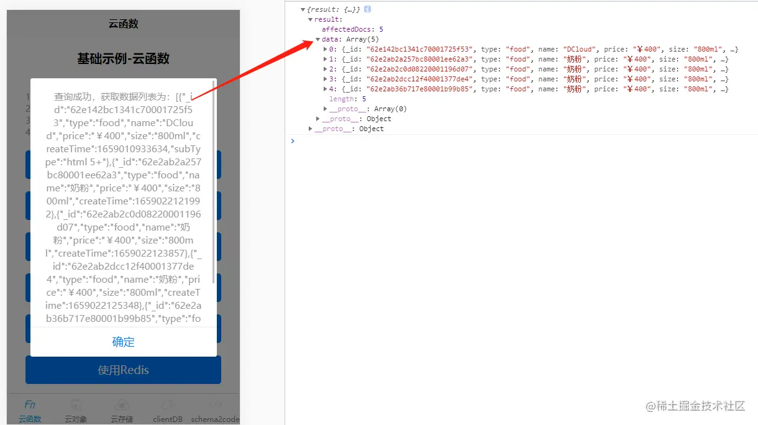Screen dimensions: 758x425
Task: Click the dialog's vertical scrollbar
Action: click(x=214, y=181)
